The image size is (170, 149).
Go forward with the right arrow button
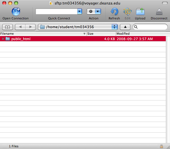tap(31, 27)
